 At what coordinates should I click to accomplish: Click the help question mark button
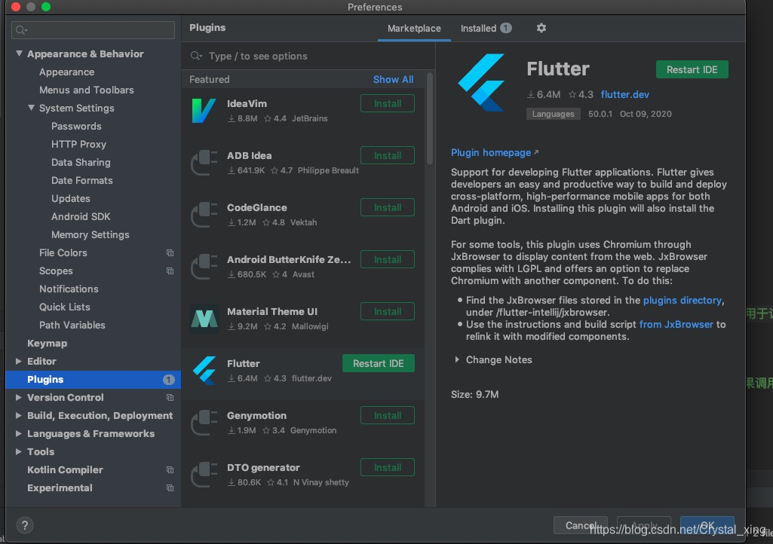pyautogui.click(x=25, y=524)
